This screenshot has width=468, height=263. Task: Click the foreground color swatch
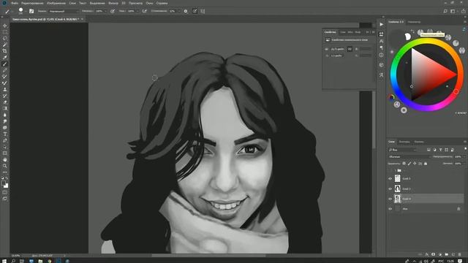[3, 183]
